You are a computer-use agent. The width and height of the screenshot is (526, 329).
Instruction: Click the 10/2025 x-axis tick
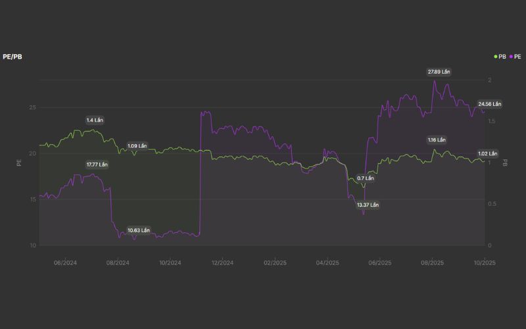click(485, 263)
